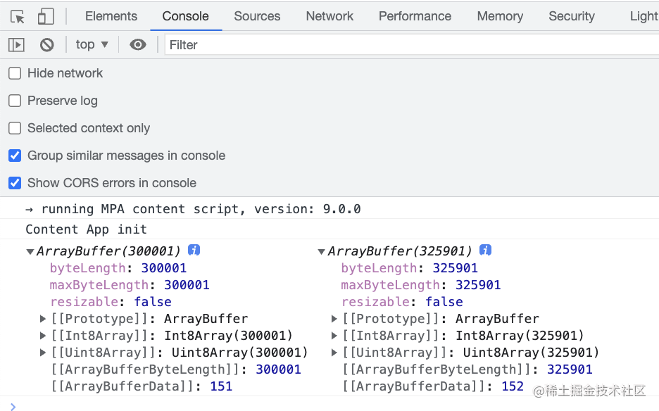Enable the Hide network checkbox
The image size is (659, 411).
[x=15, y=73]
